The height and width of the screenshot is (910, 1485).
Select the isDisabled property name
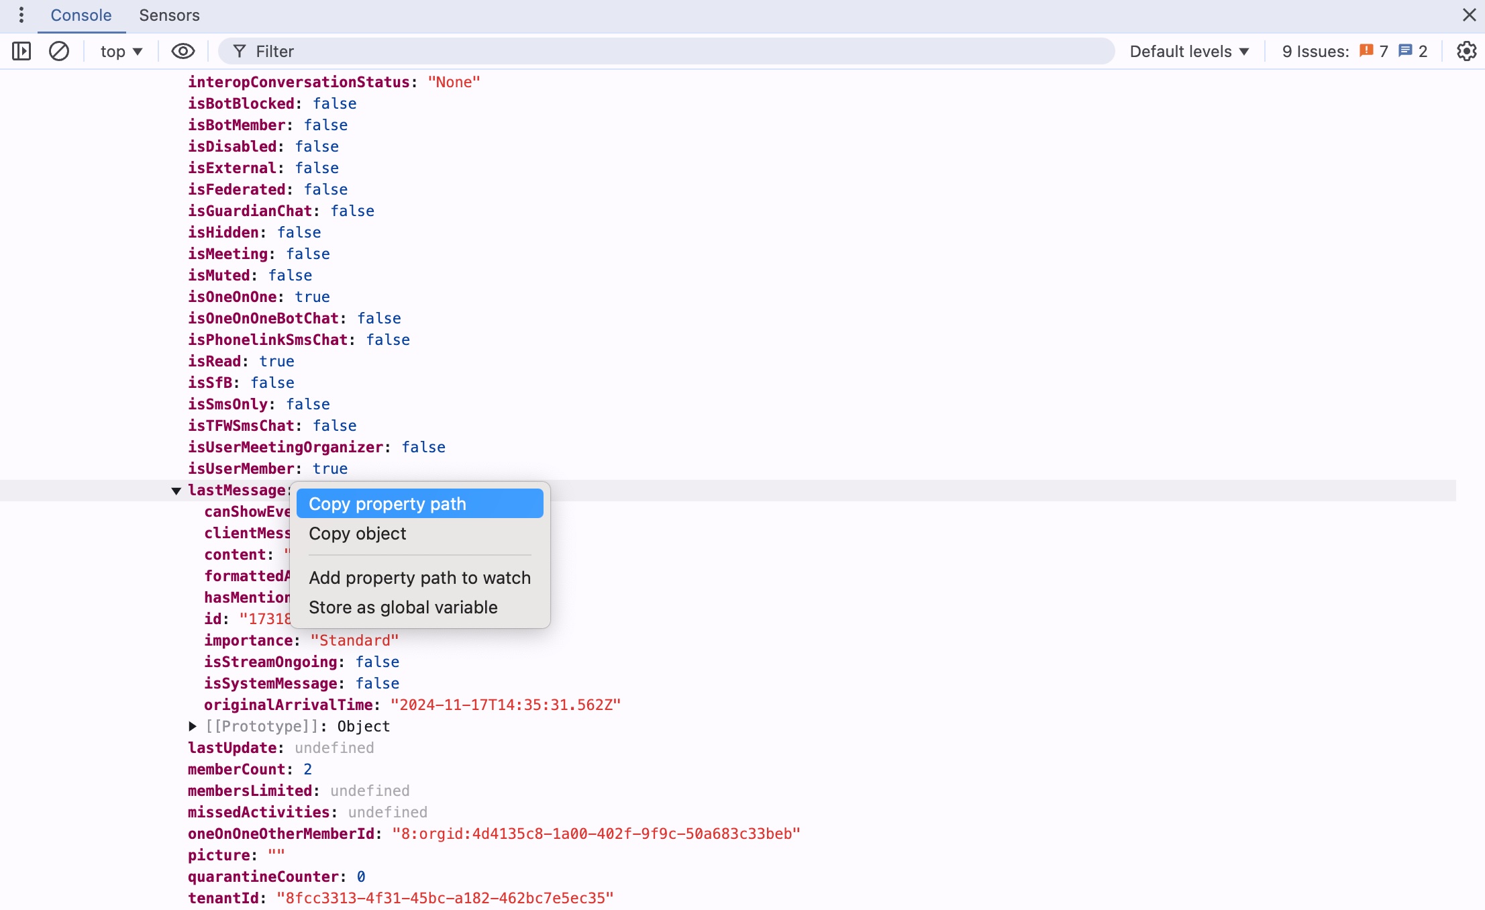[x=232, y=147]
